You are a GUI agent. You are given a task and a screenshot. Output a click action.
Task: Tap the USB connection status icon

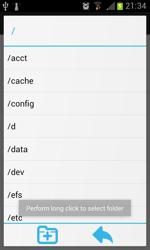tap(5, 6)
